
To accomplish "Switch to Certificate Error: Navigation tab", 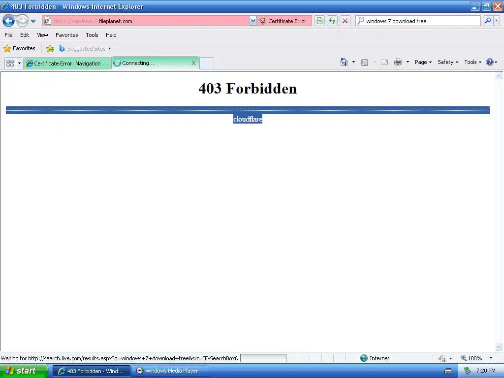I will tap(67, 63).
